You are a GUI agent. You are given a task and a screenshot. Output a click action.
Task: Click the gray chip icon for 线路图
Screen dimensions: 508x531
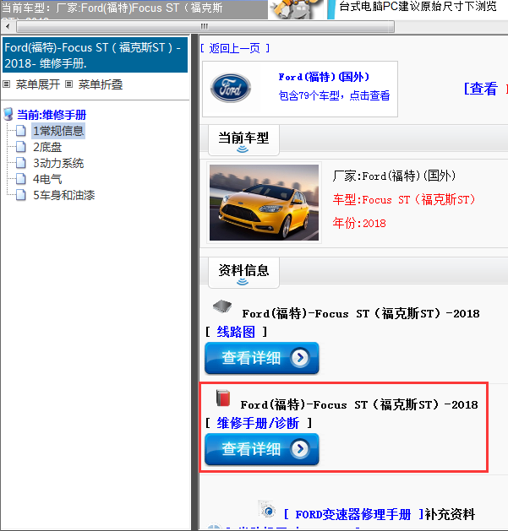pyautogui.click(x=222, y=306)
